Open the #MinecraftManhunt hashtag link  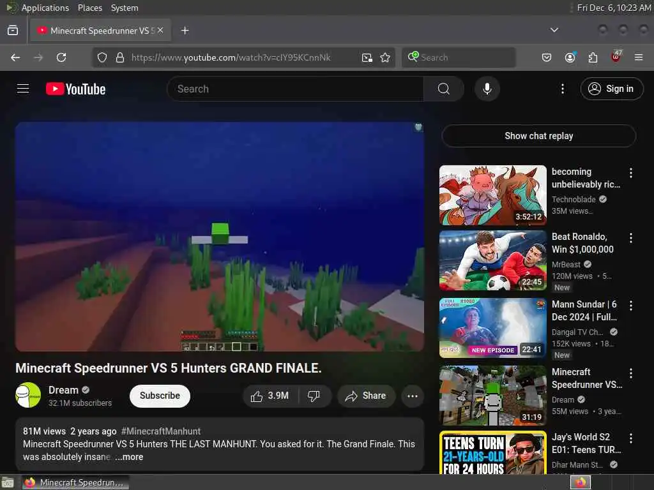[x=160, y=431]
